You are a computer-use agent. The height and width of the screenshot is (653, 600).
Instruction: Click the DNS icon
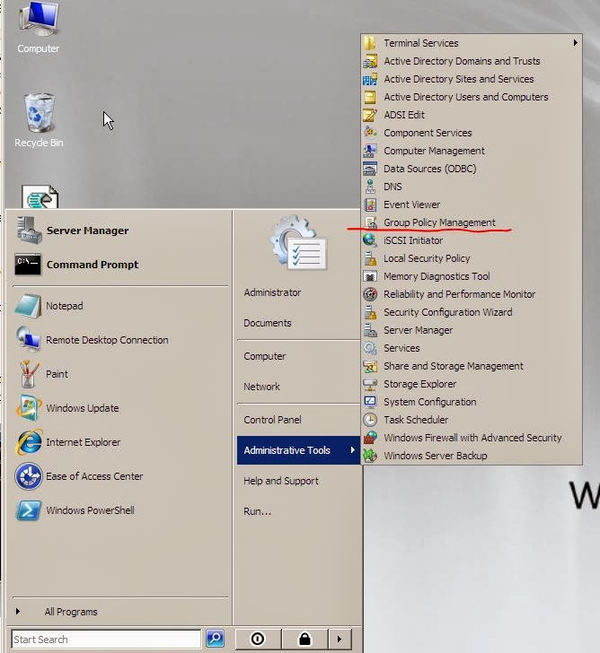coord(370,187)
